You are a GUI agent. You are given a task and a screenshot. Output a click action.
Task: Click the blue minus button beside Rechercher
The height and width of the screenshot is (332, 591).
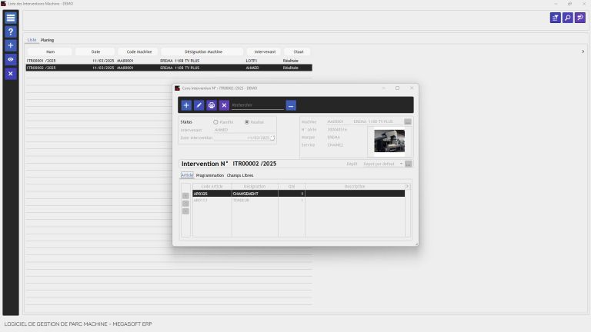(x=291, y=105)
